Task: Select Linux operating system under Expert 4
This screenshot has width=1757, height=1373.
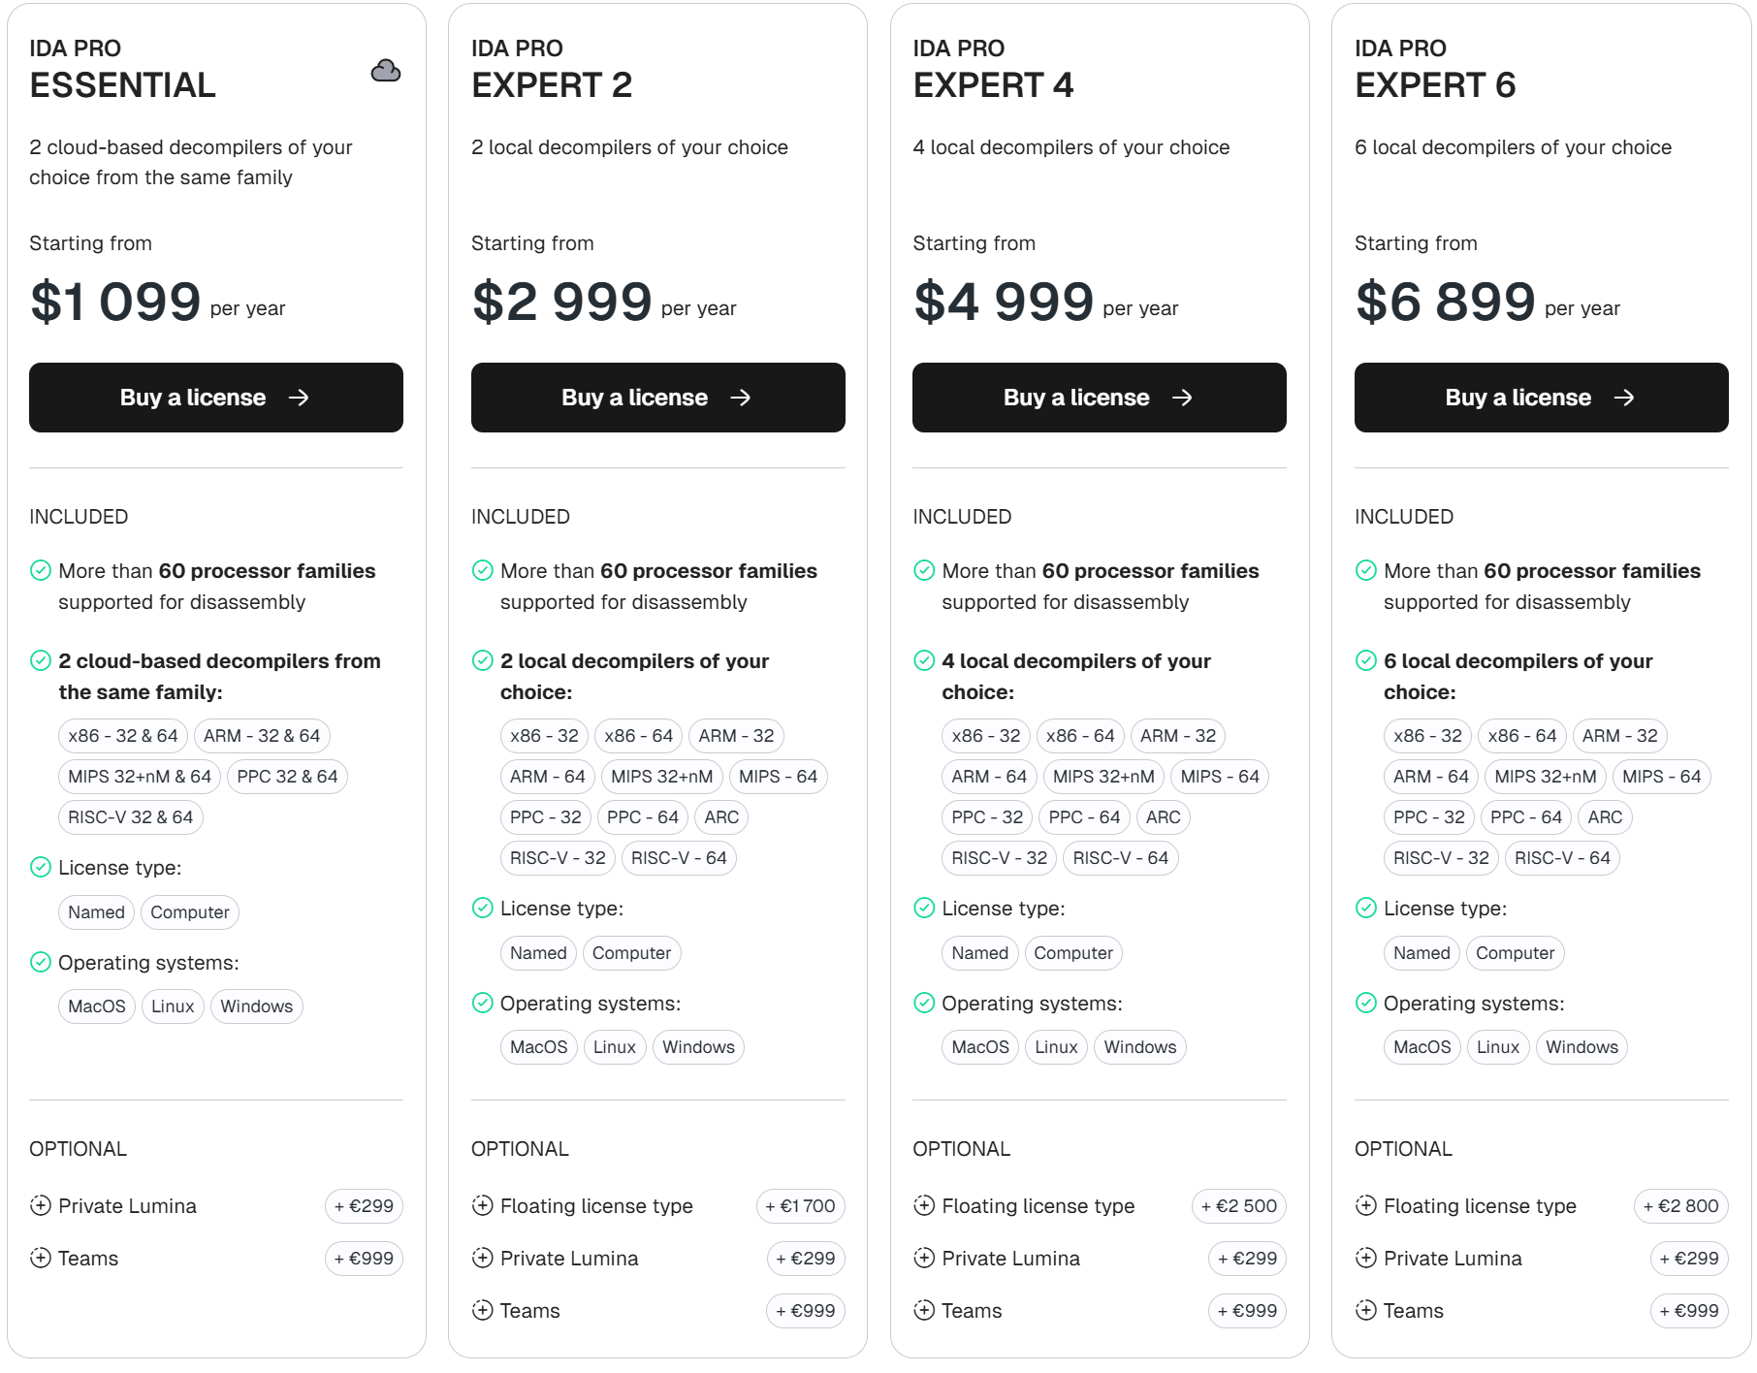Action: [1056, 1047]
